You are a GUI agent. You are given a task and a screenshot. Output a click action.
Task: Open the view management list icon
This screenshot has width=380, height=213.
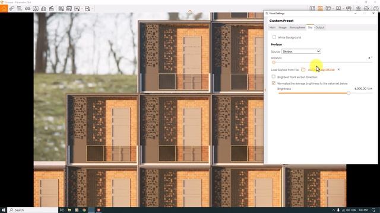click(x=20, y=8)
